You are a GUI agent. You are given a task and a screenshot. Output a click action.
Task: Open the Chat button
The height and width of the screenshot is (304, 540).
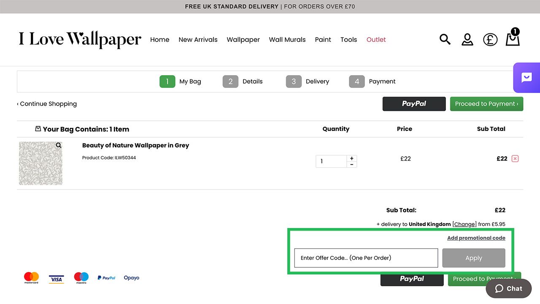(x=509, y=288)
